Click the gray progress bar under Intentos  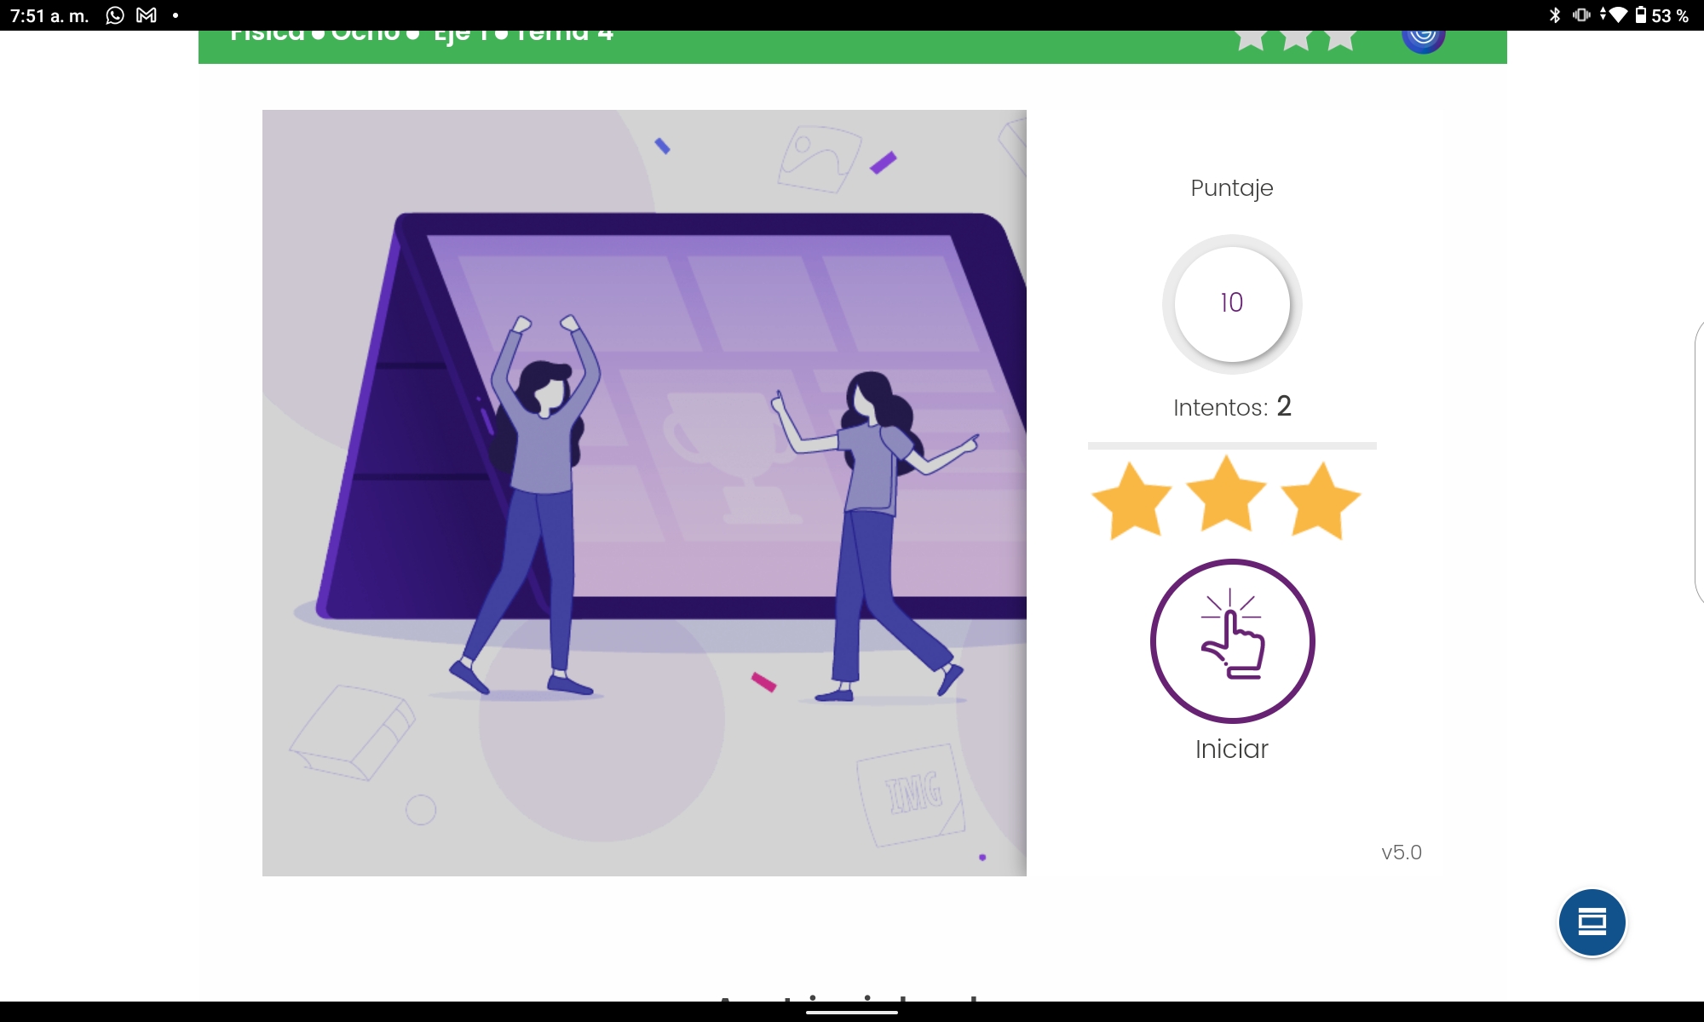point(1232,445)
